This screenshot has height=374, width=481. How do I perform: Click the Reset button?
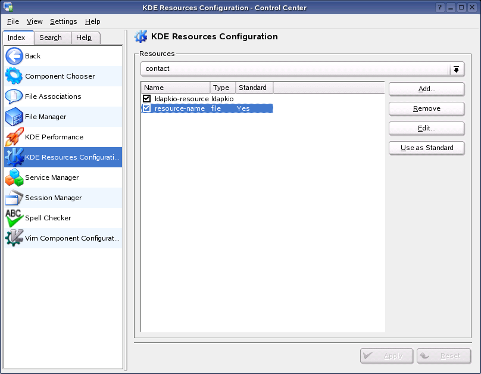click(443, 356)
